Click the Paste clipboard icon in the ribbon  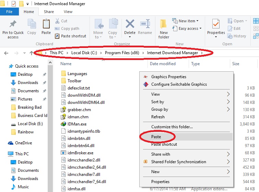point(46,24)
